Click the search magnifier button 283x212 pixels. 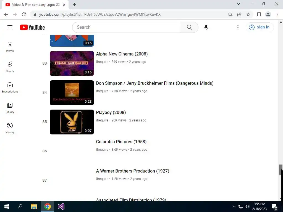pyautogui.click(x=189, y=27)
